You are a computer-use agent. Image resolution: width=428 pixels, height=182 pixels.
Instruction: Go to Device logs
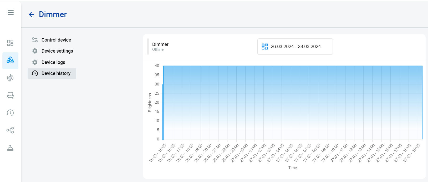pos(53,62)
